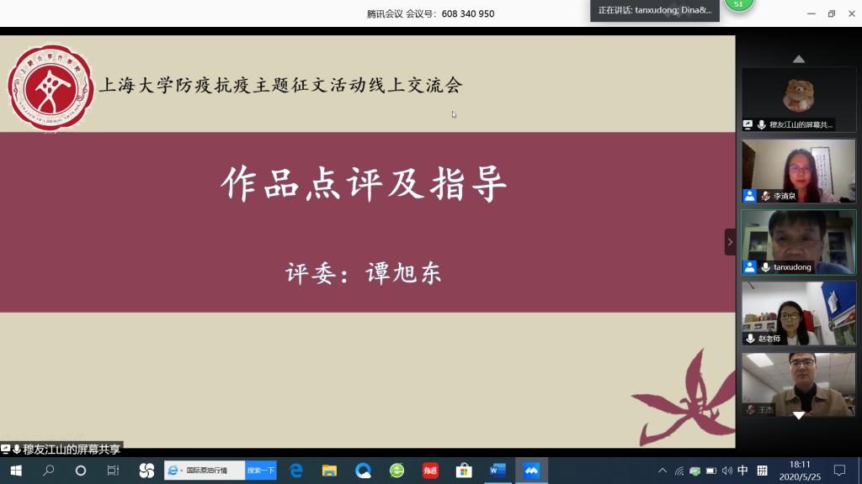862x484 pixels.
Task: Open Word from the taskbar
Action: point(498,471)
